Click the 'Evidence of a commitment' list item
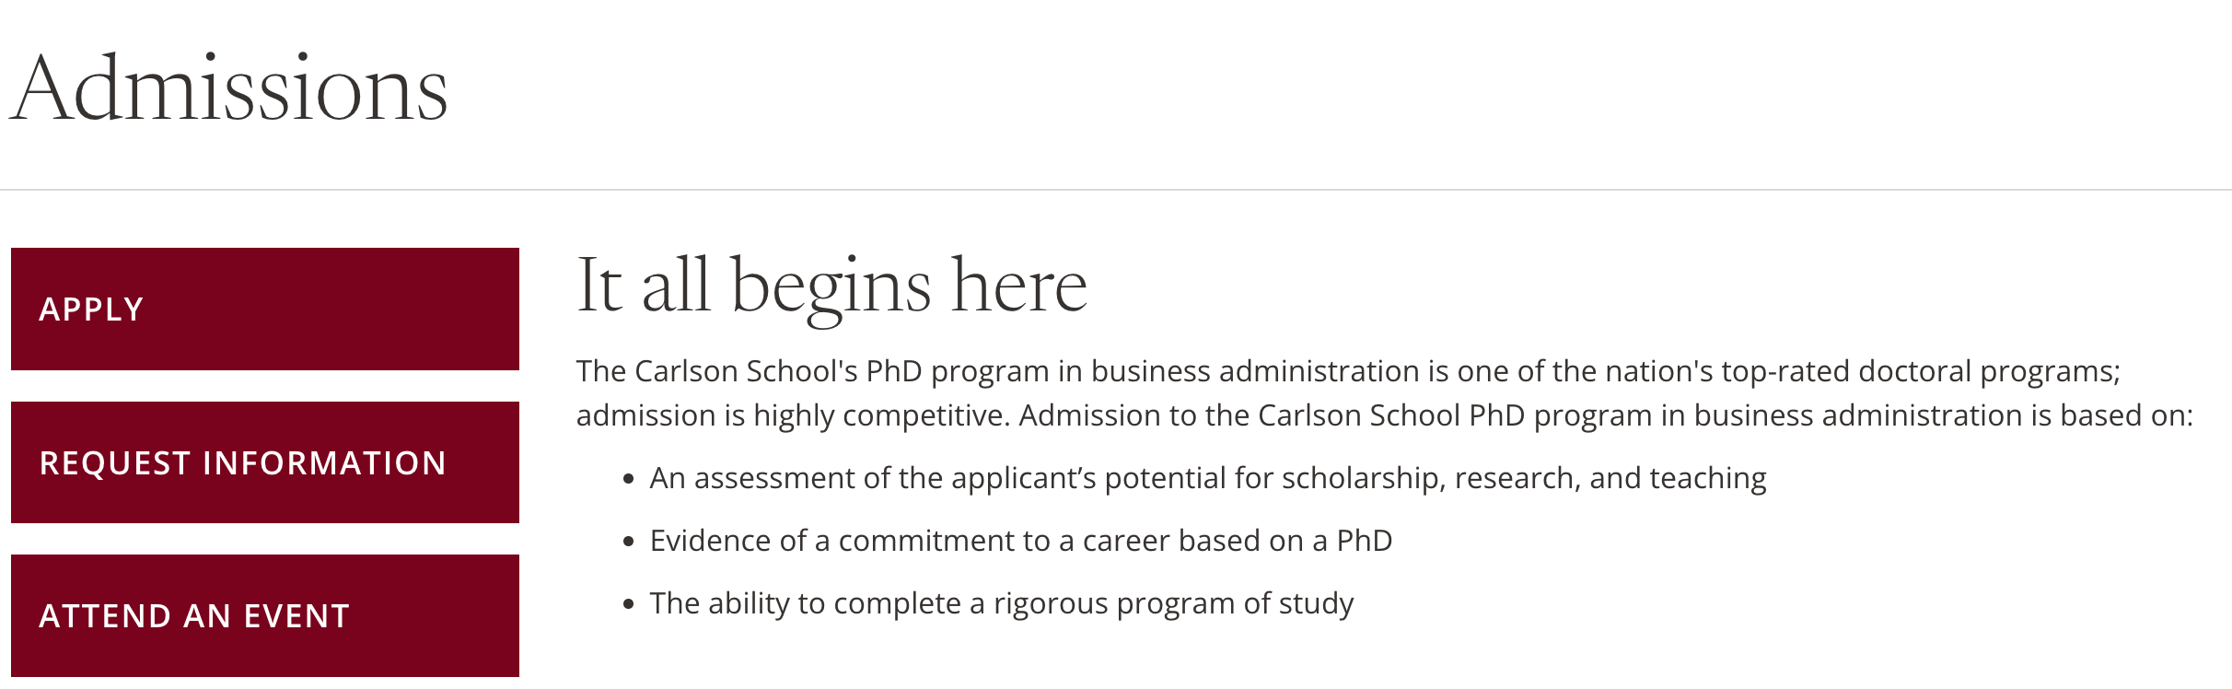Viewport: 2232px width, 689px height. click(x=1020, y=541)
